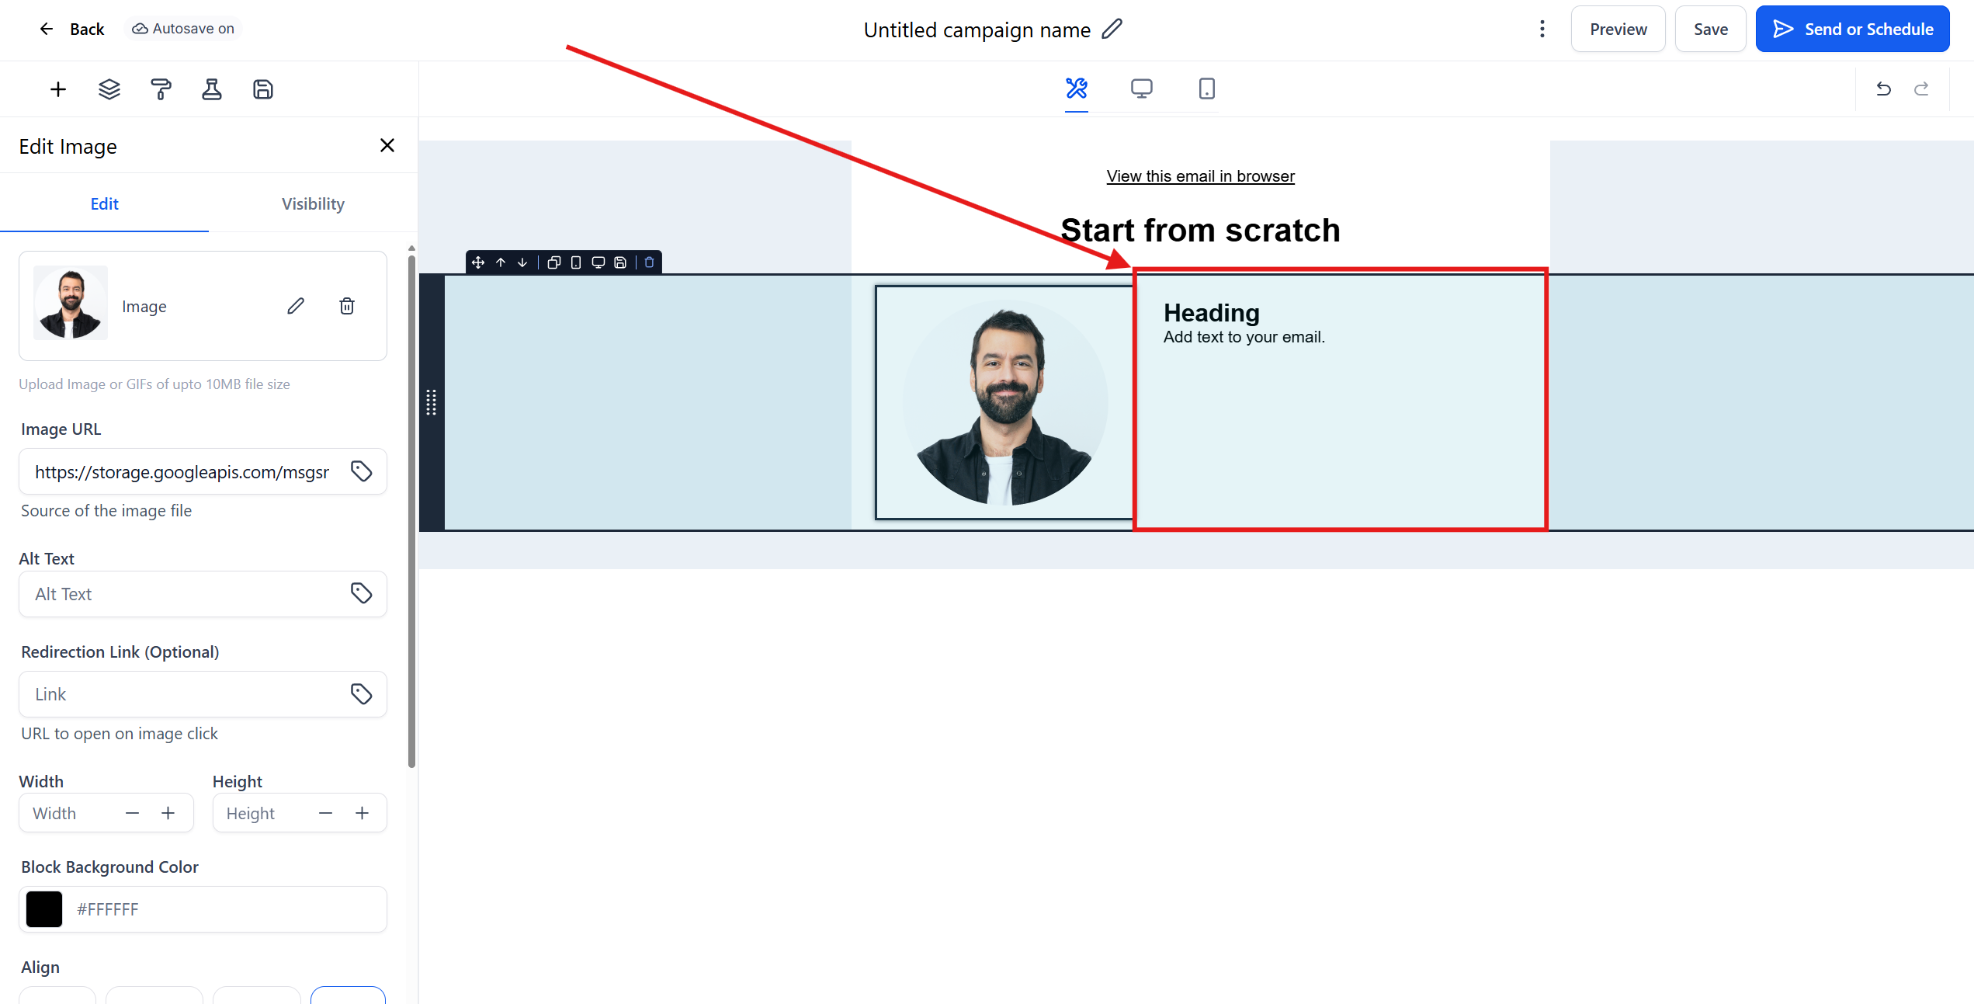Screen dimensions: 1974x1004
Task: Click the undo arrow
Action: click(1883, 89)
